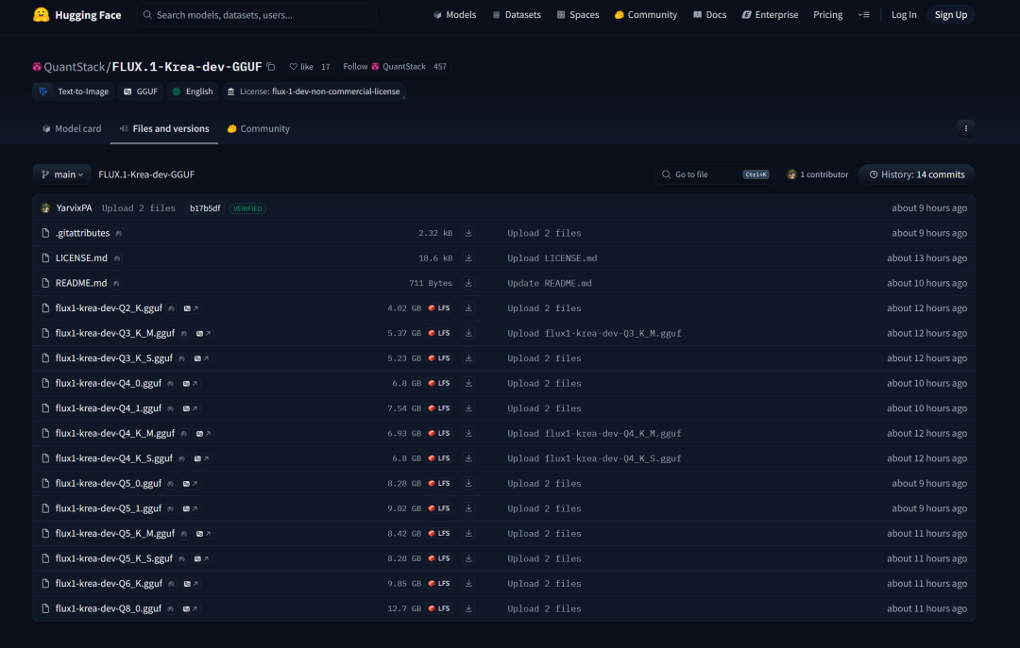Screen dimensions: 1020x648
Task: Open the flux-1-dev-non-commercial-license tag
Action: pyautogui.click(x=314, y=91)
